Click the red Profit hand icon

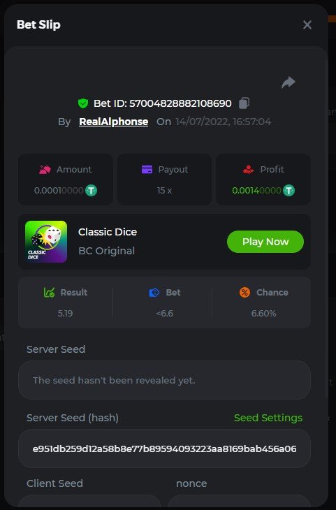[x=248, y=170]
